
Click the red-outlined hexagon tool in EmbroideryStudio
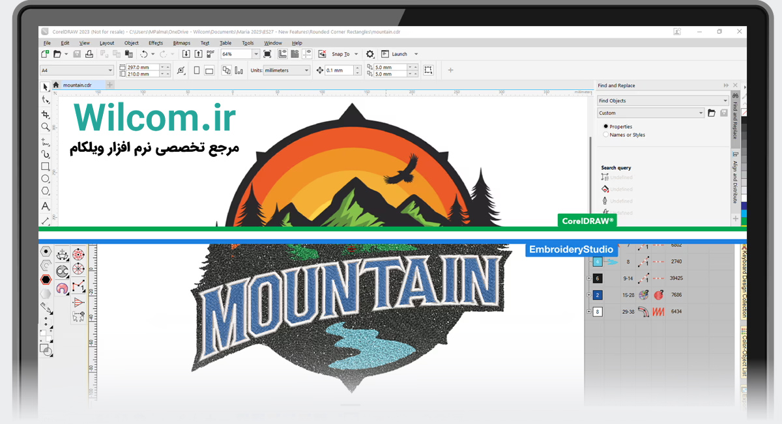pyautogui.click(x=46, y=279)
